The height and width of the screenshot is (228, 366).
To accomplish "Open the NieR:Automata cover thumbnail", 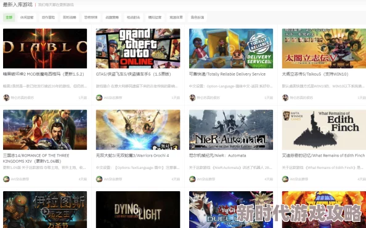I will click(231, 130).
